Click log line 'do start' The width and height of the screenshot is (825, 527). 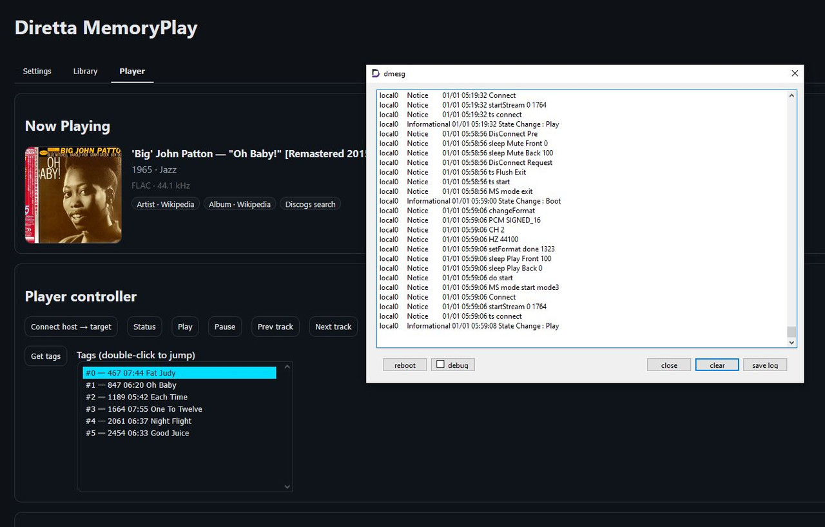(446, 278)
